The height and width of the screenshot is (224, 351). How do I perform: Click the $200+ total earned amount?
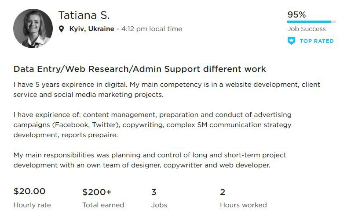click(97, 192)
